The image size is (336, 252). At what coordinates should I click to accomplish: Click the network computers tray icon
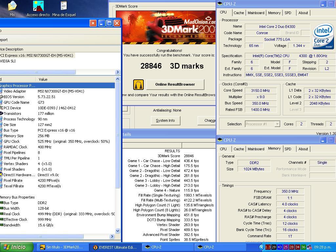click(x=309, y=247)
